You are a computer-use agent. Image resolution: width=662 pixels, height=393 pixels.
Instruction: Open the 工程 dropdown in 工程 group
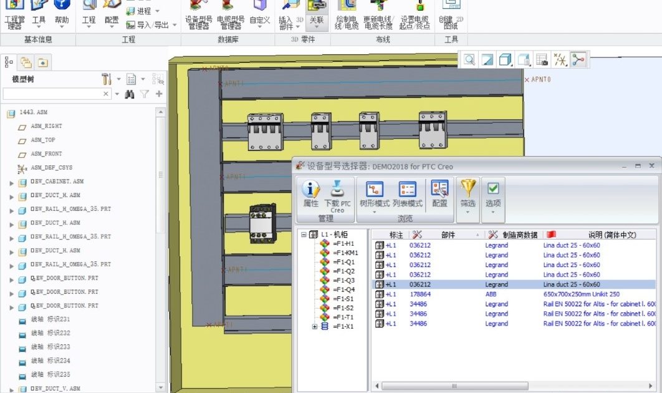click(89, 16)
